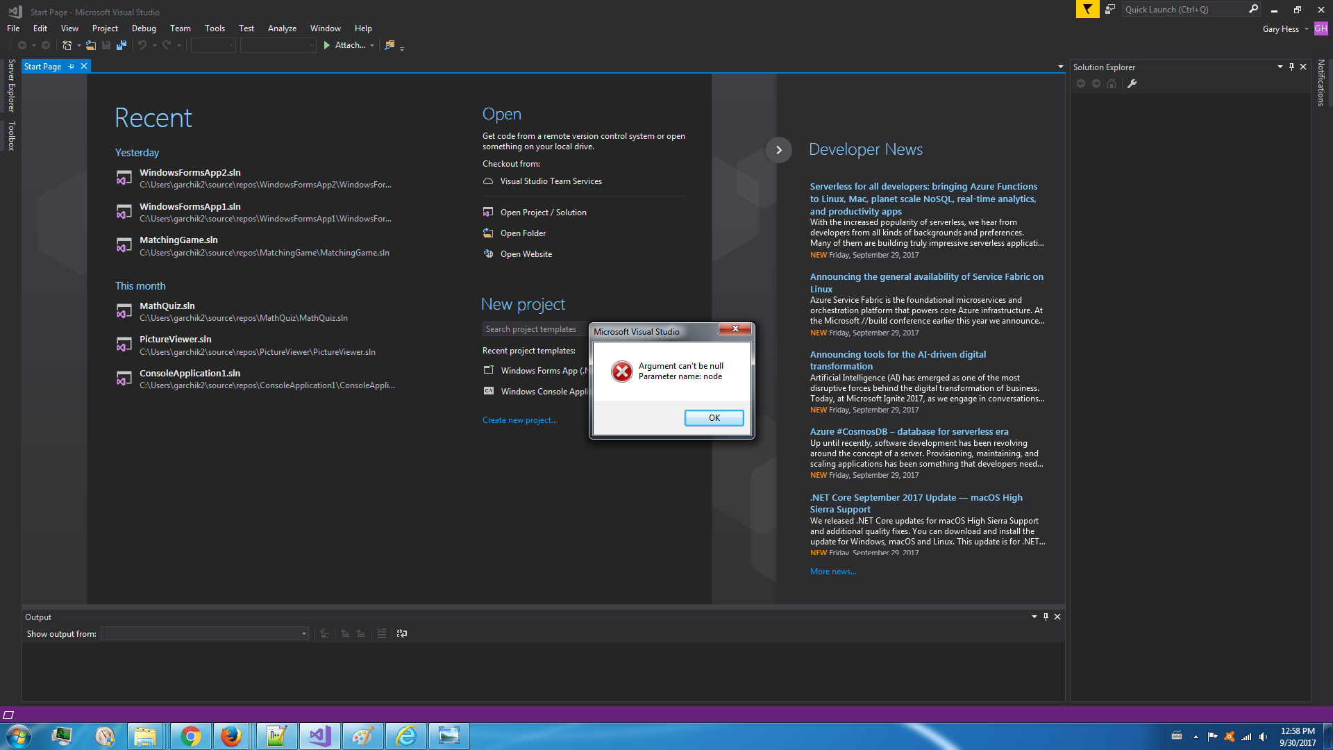Screen dimensions: 1333x750
Task: Open the Debug menu
Action: (144, 28)
